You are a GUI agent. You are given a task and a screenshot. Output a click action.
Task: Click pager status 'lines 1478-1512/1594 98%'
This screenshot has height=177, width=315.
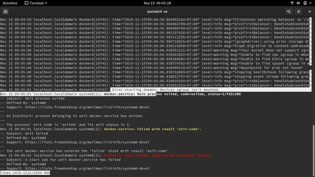(x=25, y=173)
